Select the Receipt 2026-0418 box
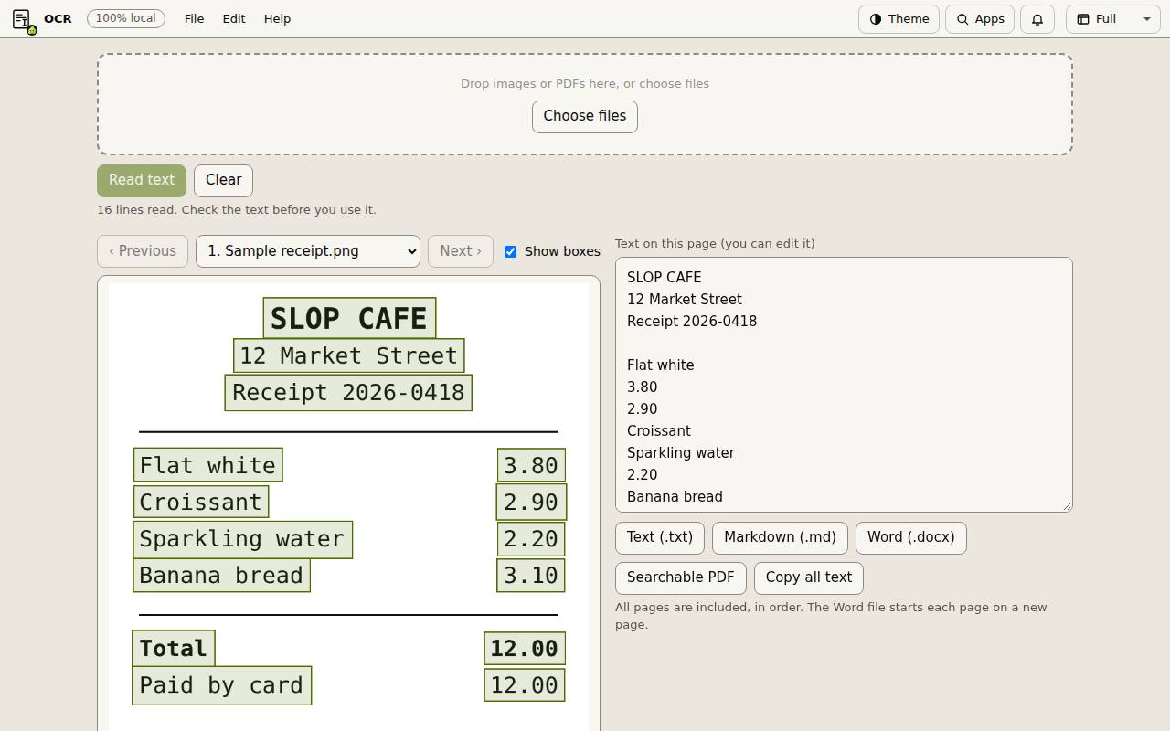1170x731 pixels. (348, 393)
